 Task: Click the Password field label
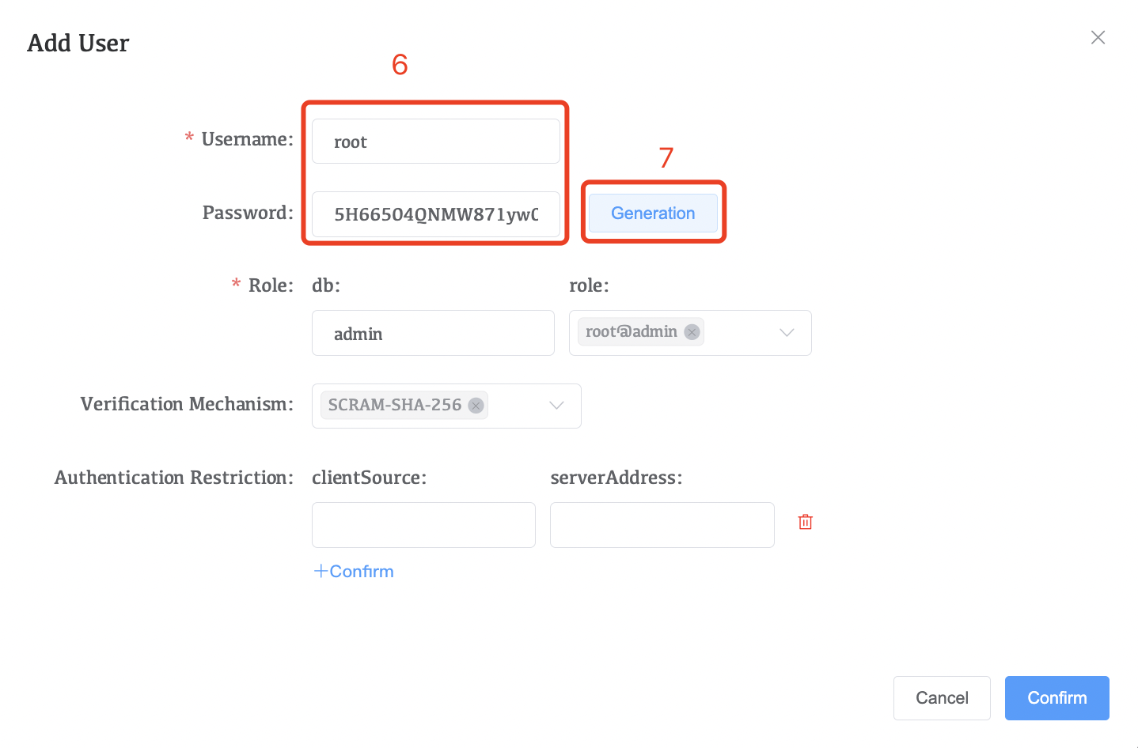click(248, 213)
